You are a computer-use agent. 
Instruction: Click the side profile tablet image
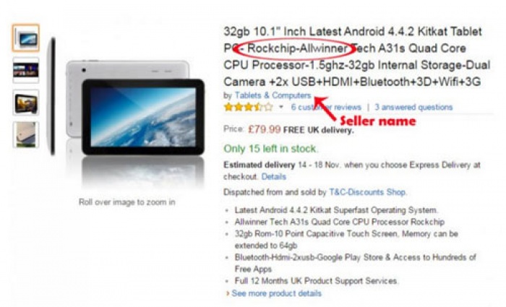[x=51, y=96]
